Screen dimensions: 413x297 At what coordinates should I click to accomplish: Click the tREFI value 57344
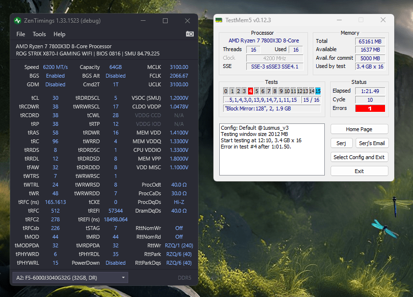[116, 211]
